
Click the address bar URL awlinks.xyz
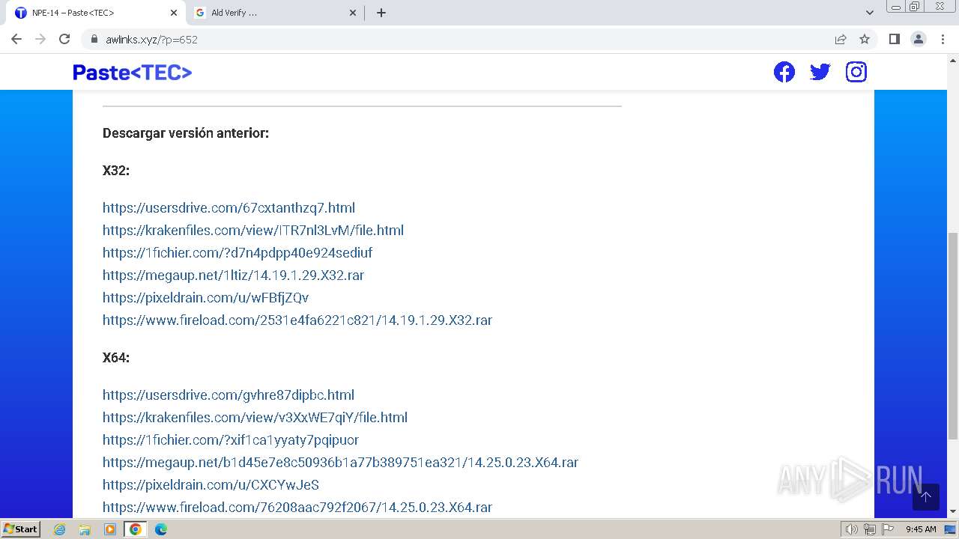pos(151,40)
